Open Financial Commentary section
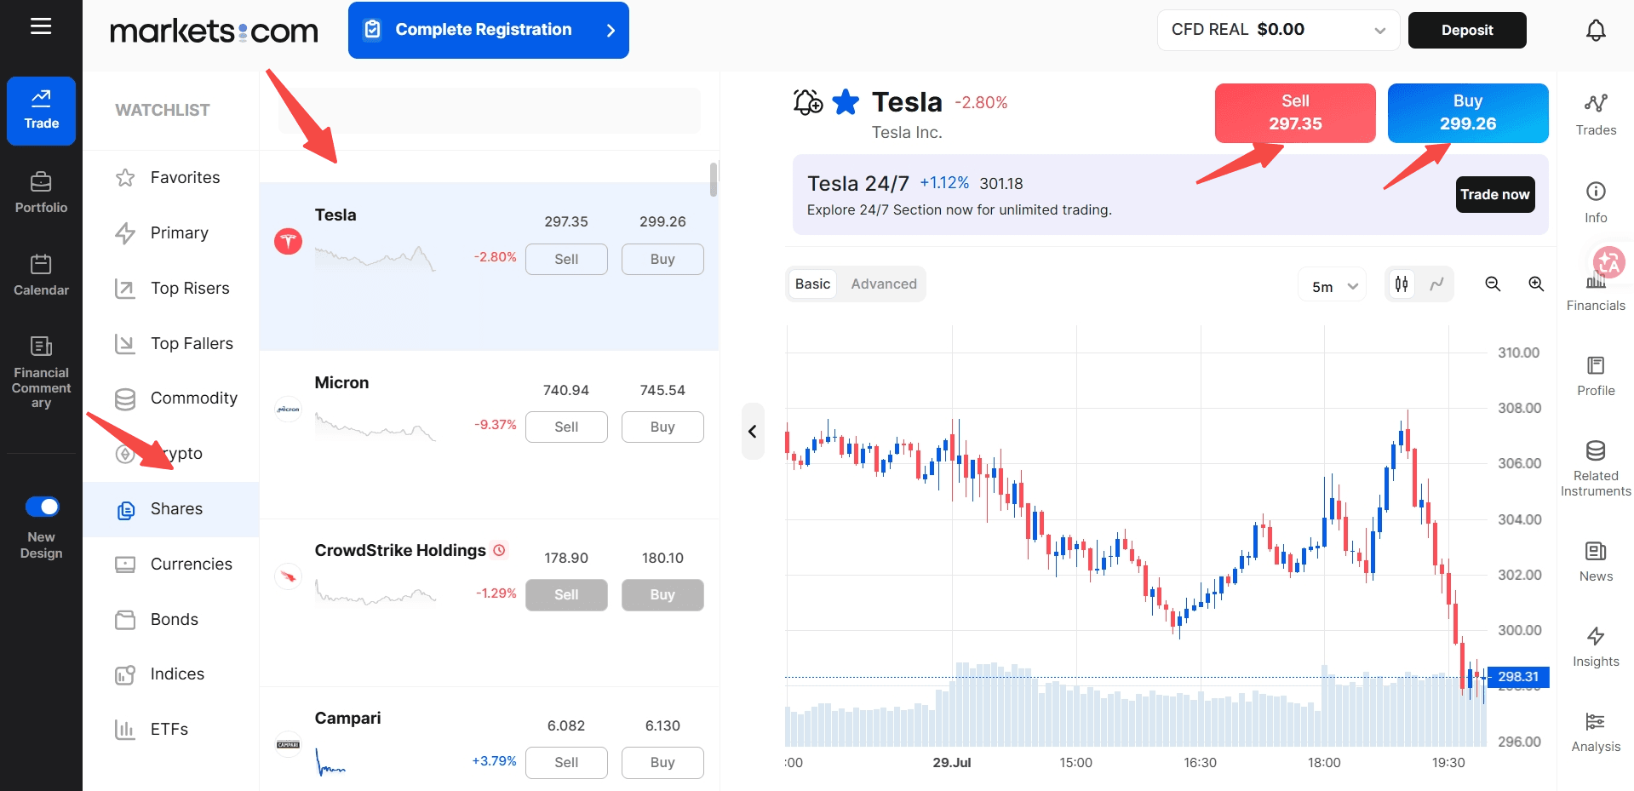Image resolution: width=1634 pixels, height=791 pixels. click(x=41, y=372)
